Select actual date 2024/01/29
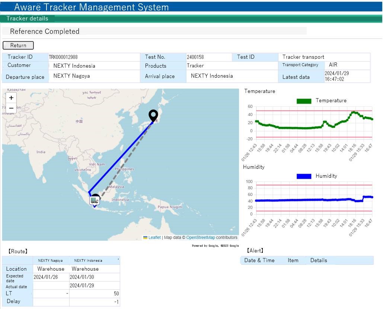 click(x=82, y=285)
